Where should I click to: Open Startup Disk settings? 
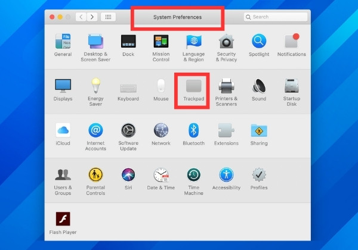[292, 92]
